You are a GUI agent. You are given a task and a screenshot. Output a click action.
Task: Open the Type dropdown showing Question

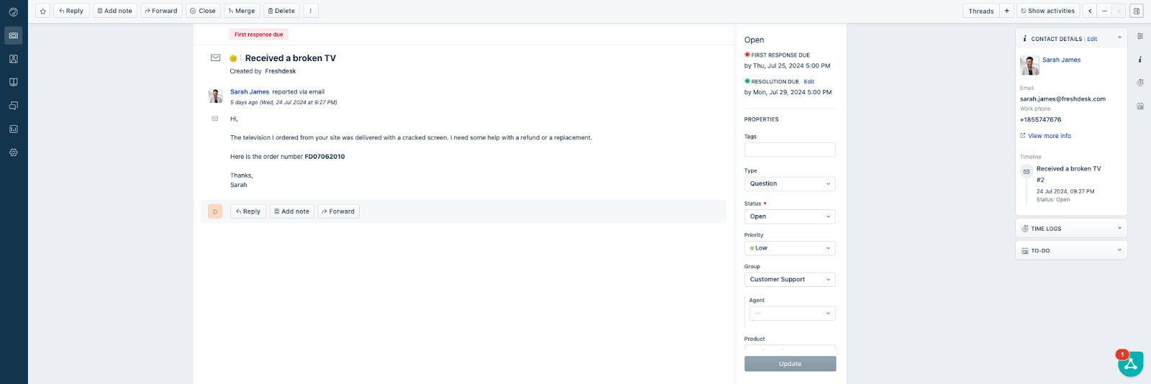point(789,184)
